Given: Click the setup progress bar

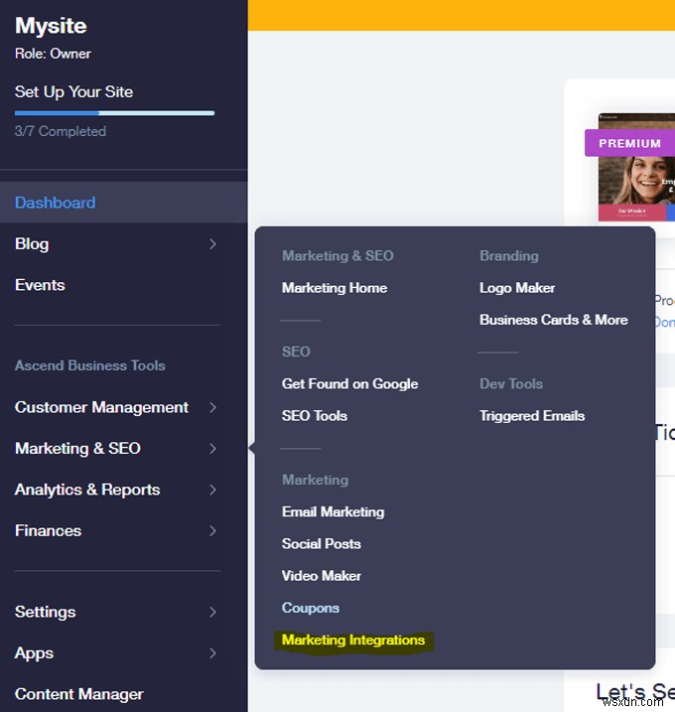Looking at the screenshot, I should 114,113.
